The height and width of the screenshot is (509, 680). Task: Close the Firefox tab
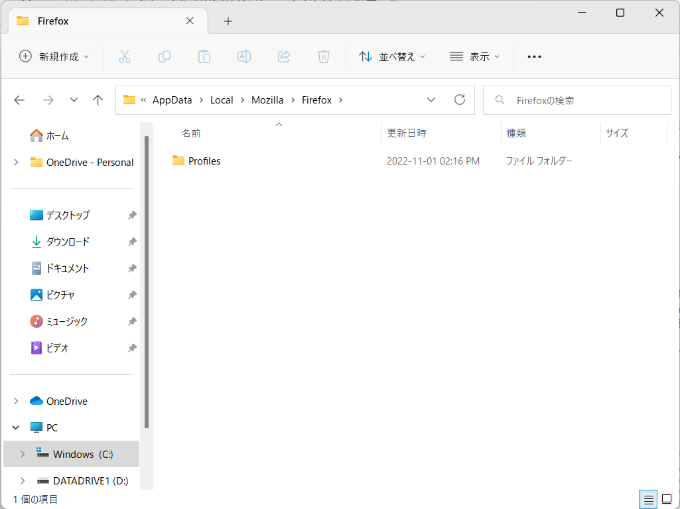[190, 21]
